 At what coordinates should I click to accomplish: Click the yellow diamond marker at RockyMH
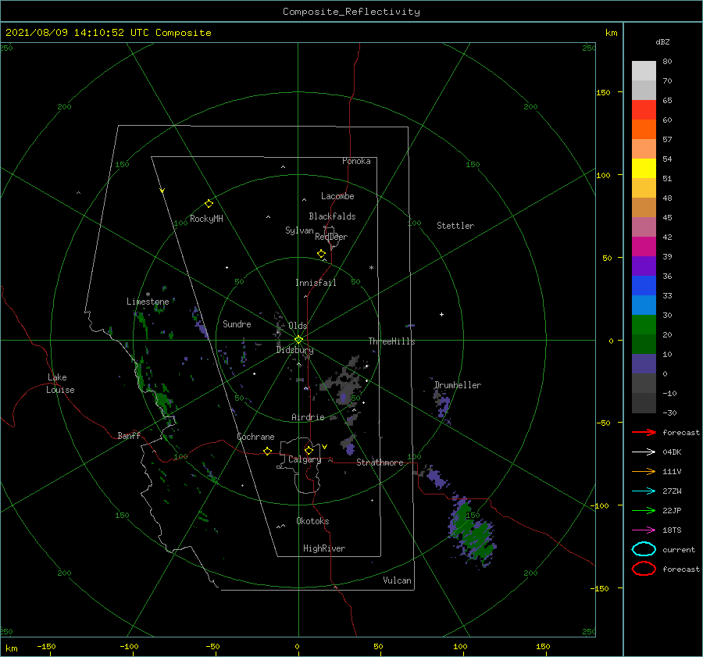[209, 204]
